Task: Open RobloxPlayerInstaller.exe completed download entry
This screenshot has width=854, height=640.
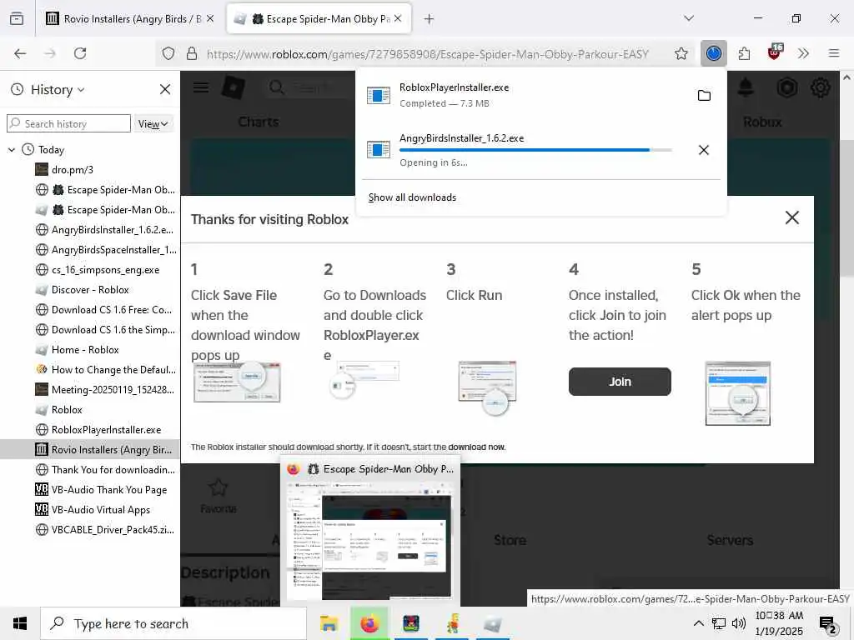Action: tap(523, 95)
